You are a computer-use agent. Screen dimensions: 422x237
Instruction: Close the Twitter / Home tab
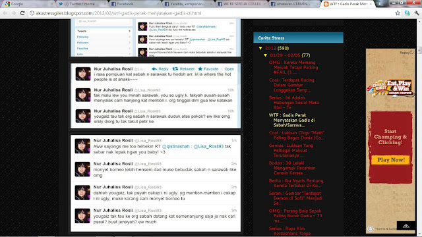click(x=105, y=4)
